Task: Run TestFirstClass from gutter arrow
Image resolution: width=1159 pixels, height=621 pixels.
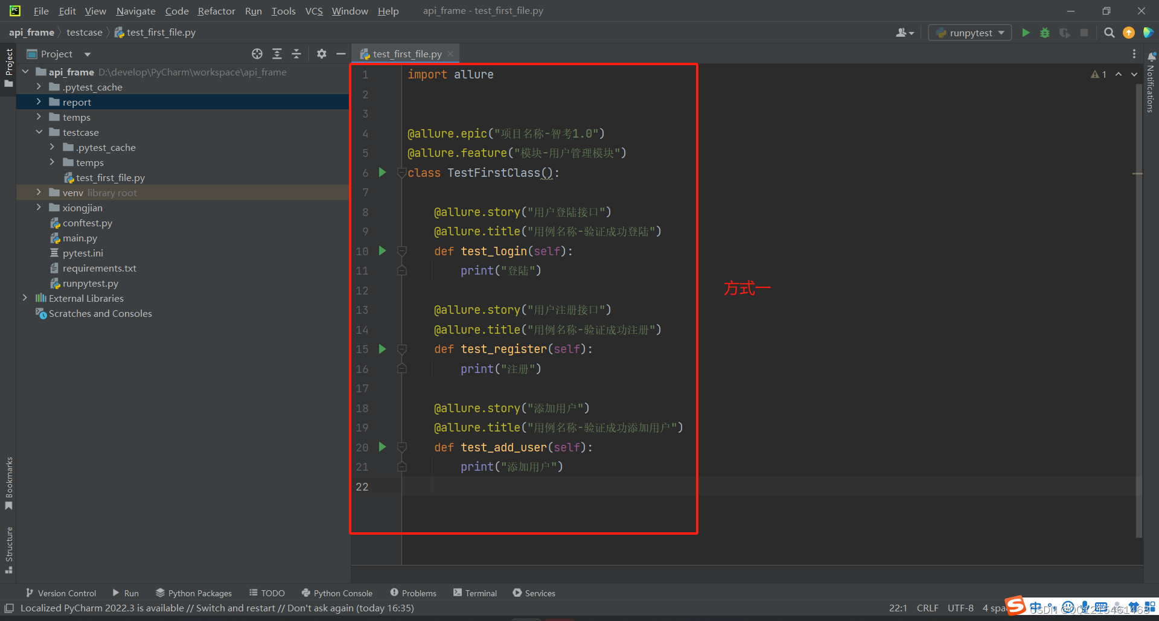Action: tap(382, 173)
